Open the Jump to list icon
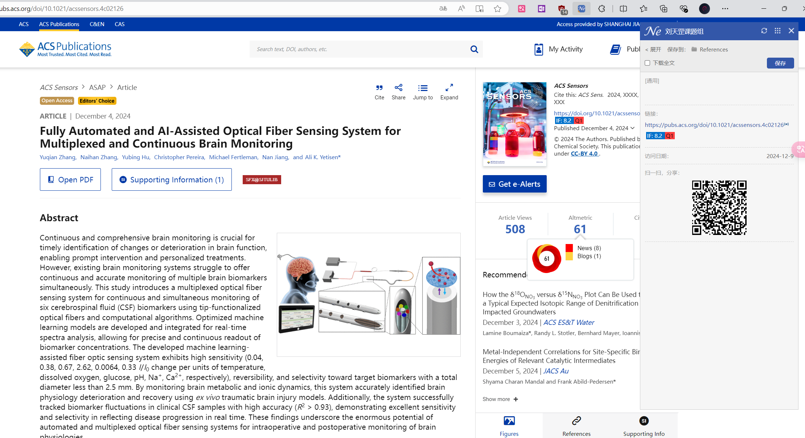 click(423, 88)
